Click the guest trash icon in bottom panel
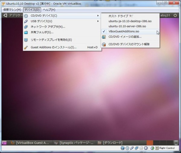 click(176, 143)
